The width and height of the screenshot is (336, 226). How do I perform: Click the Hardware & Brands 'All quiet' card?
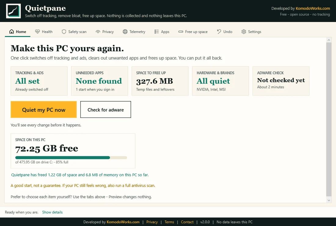221,81
